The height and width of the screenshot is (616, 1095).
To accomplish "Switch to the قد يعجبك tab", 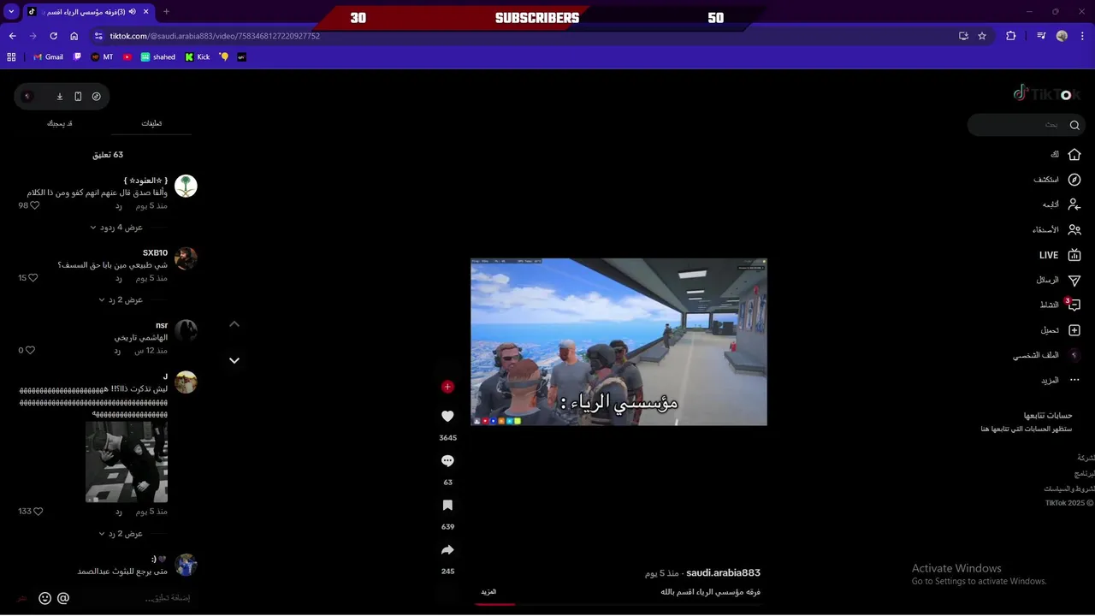I will (x=60, y=124).
